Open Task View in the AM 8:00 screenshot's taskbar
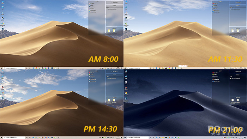 (30, 68)
